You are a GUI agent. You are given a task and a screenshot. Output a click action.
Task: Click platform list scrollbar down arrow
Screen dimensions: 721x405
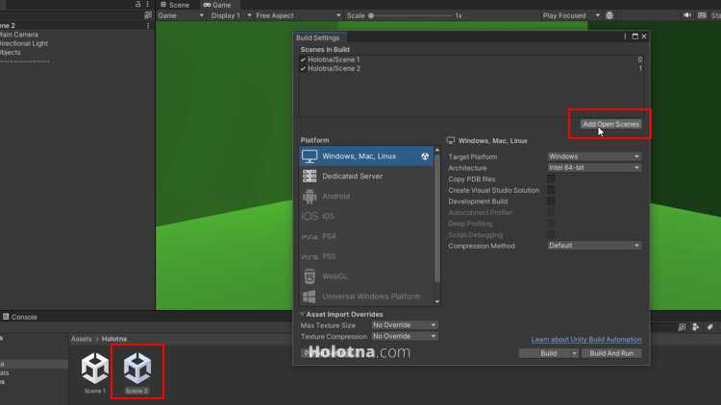[436, 301]
